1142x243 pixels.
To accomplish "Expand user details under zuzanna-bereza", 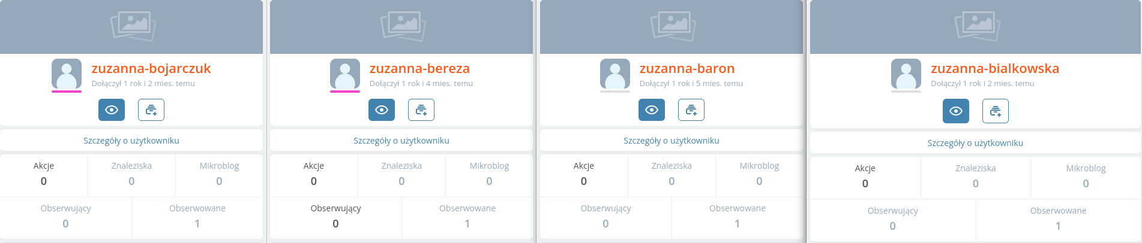I will (401, 141).
